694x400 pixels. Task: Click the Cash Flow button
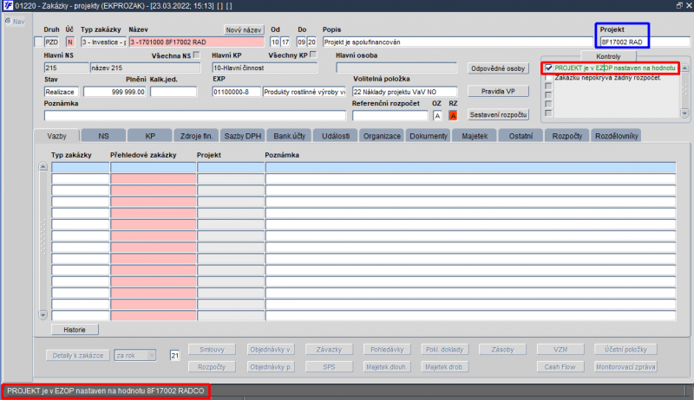[560, 367]
